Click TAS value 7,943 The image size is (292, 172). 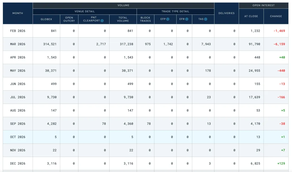click(206, 44)
